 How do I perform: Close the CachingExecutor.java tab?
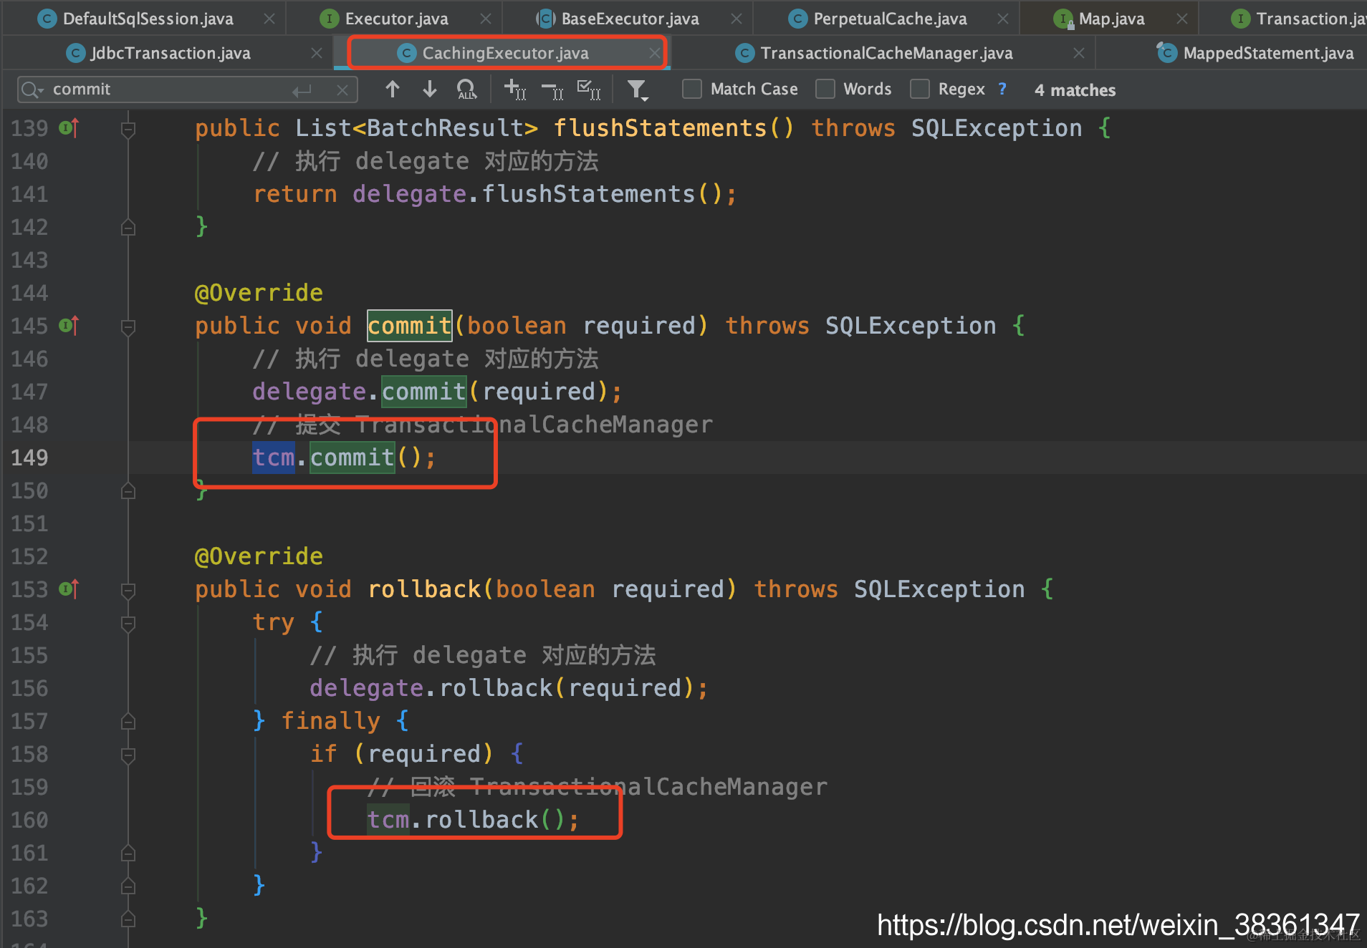click(x=654, y=54)
